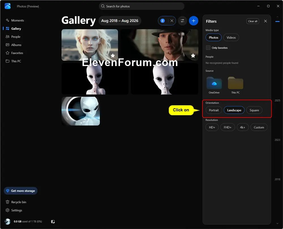Unfavorite the blonde woman photo star
The height and width of the screenshot is (229, 283).
click(x=113, y=56)
